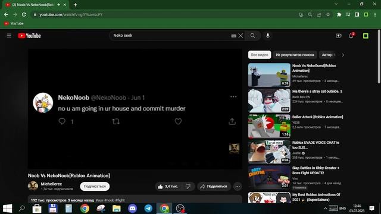Open the Michellerex channel name
381x214 pixels.
[51, 184]
